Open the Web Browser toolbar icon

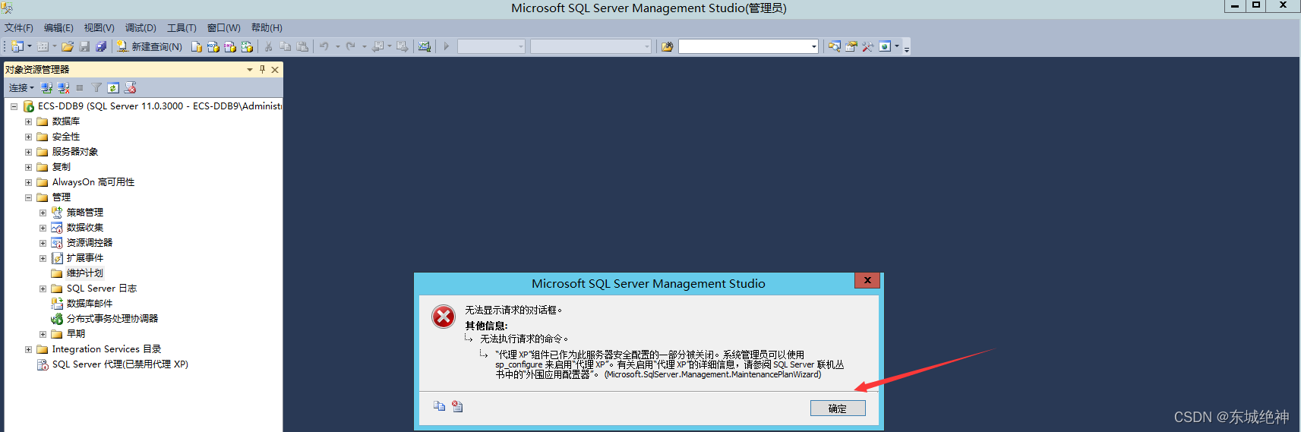(885, 46)
